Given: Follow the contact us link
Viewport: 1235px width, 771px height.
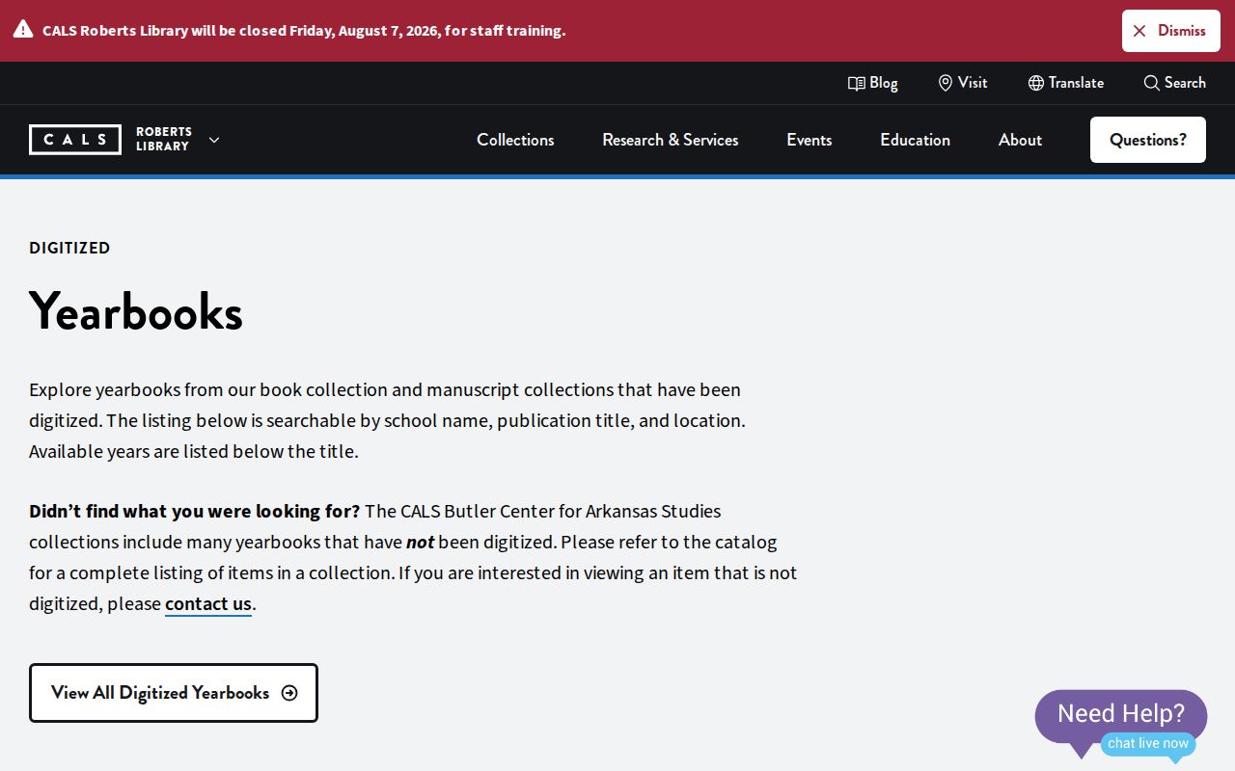Looking at the screenshot, I should pos(208,604).
